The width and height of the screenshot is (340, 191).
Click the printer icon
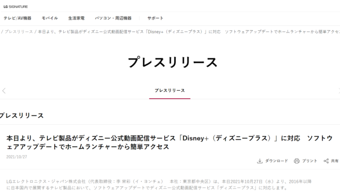(296, 161)
